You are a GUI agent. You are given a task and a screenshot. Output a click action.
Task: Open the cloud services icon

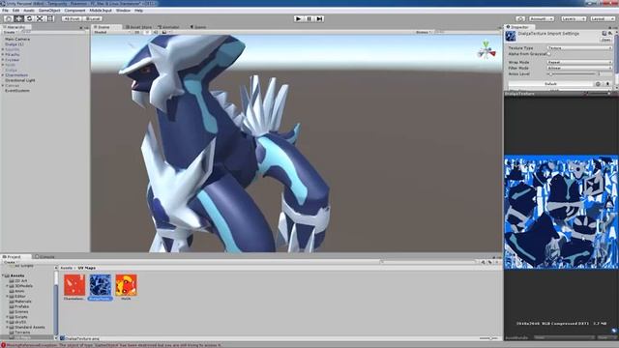[x=520, y=18]
